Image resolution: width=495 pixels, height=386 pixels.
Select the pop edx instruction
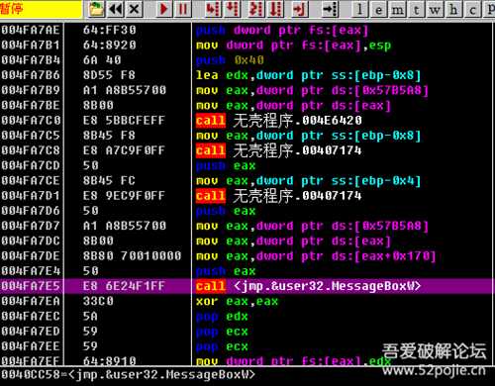(x=222, y=317)
